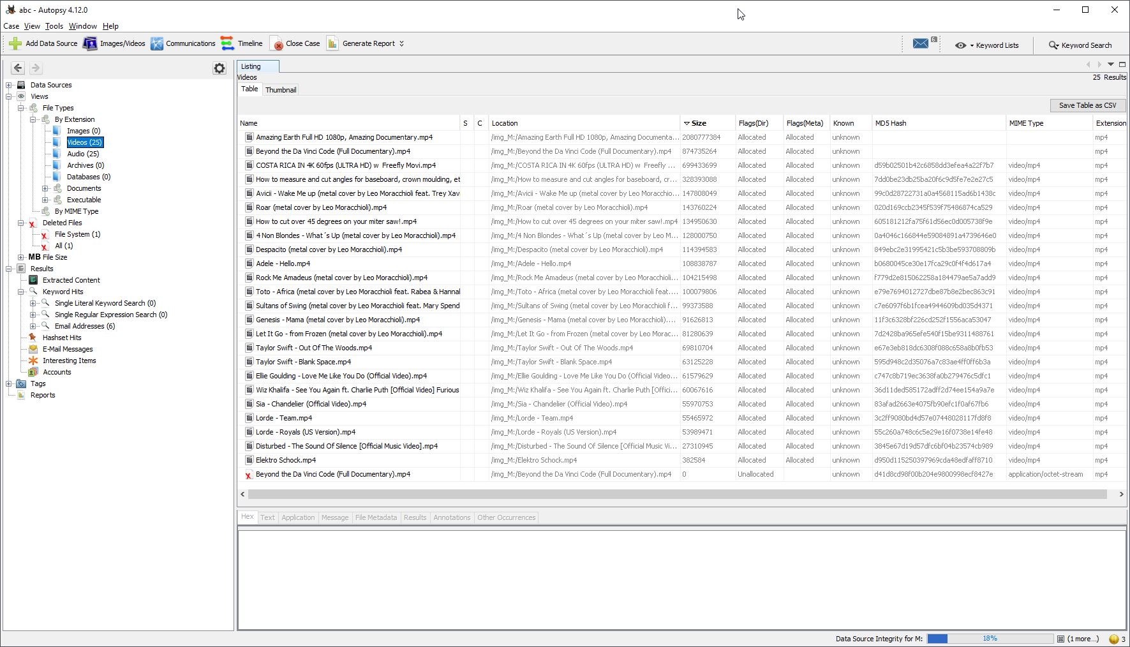This screenshot has height=647, width=1130.
Task: Click the Tags node icon
Action: click(x=21, y=383)
